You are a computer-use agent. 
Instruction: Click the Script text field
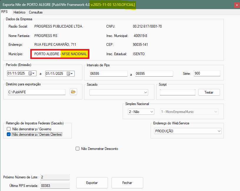(x=177, y=92)
